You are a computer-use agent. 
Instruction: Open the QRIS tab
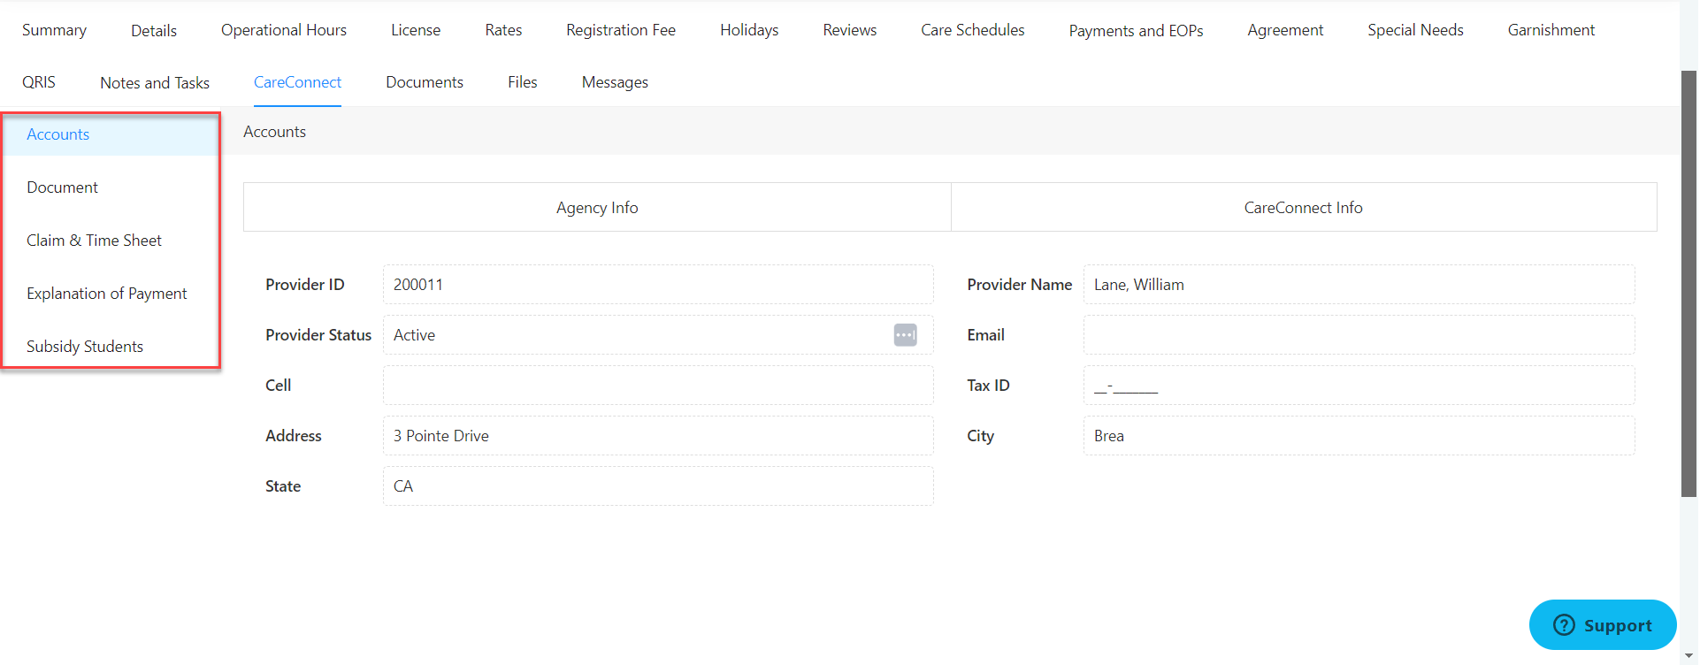tap(39, 82)
